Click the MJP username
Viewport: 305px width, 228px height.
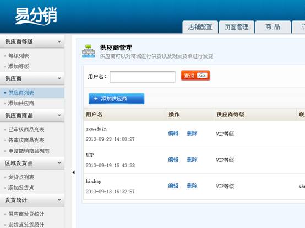tap(90, 155)
